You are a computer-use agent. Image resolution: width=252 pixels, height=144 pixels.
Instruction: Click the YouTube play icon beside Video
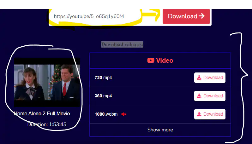(x=151, y=60)
